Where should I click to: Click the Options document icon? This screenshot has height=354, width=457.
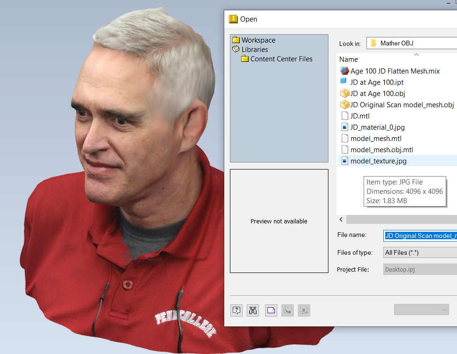pos(271,310)
